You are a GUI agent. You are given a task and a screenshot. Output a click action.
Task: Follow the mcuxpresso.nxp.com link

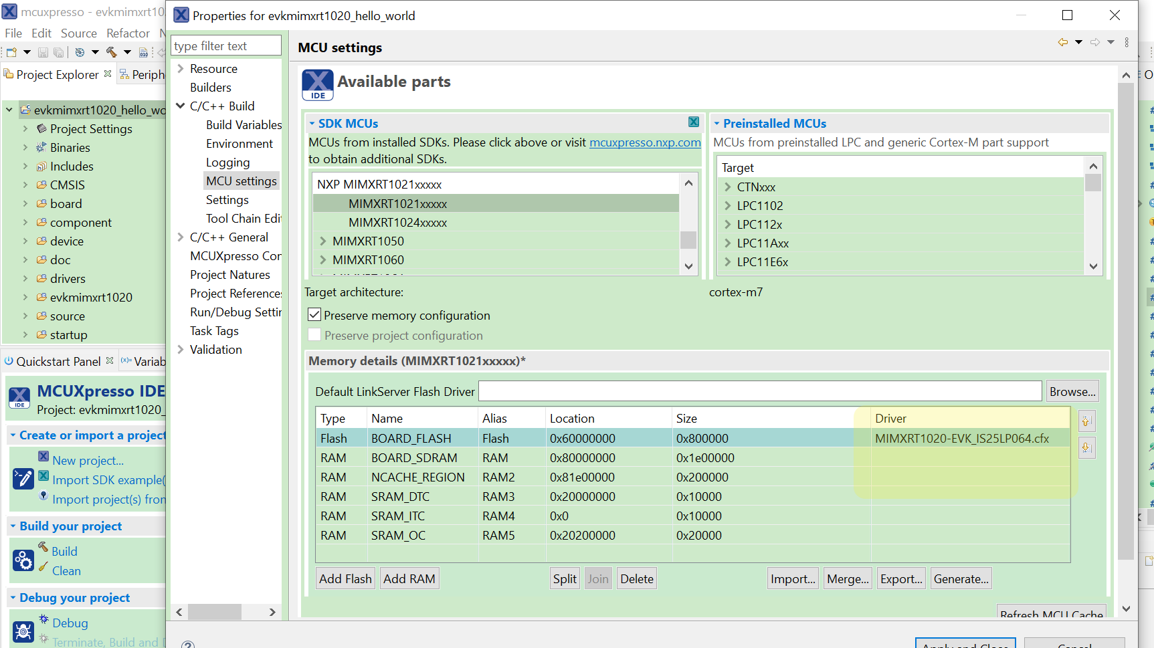(644, 142)
